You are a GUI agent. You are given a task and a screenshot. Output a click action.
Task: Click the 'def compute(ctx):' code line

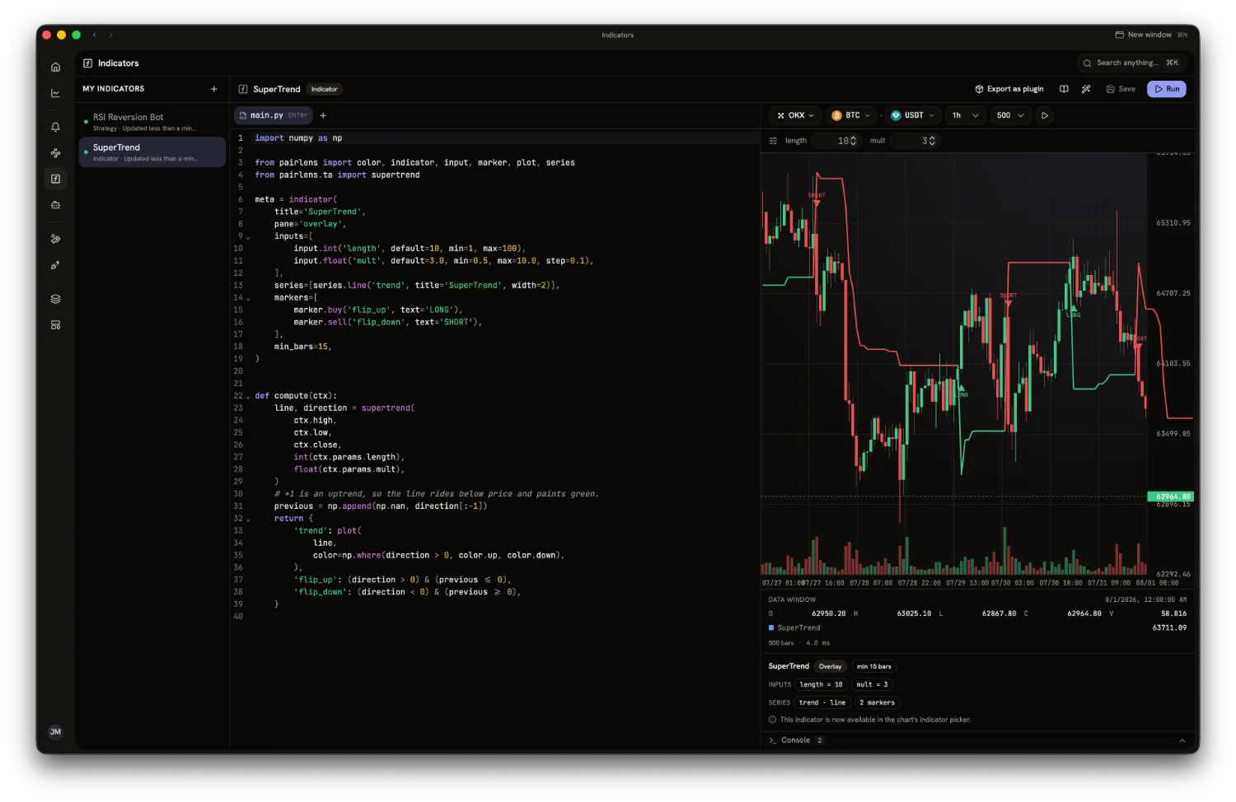pyautogui.click(x=296, y=396)
